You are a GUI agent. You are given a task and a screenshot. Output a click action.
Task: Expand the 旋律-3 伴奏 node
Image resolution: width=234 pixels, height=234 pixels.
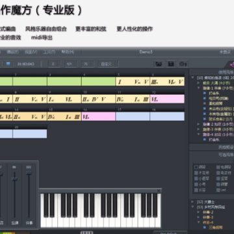tap(198, 129)
